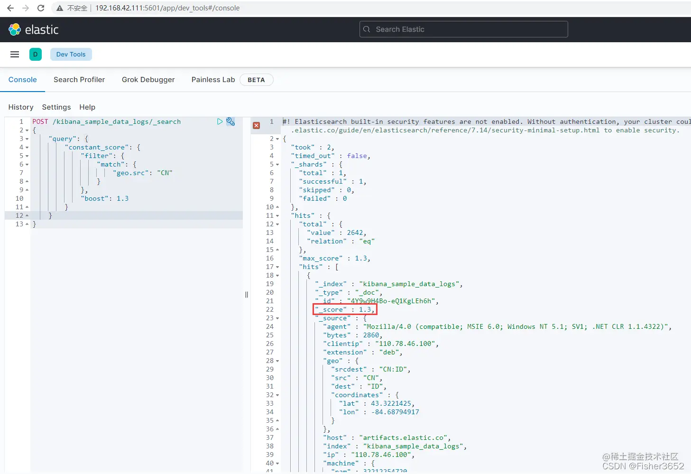Open the console Help
691x474 pixels.
coord(87,107)
